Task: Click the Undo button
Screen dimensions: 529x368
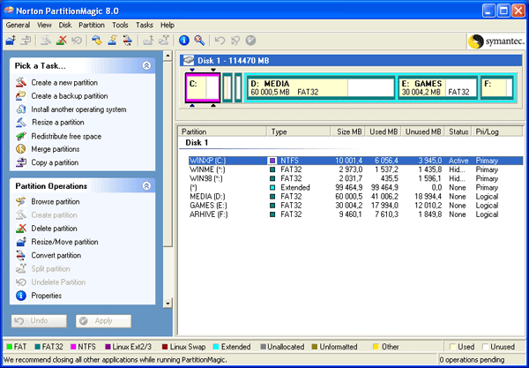Action: (x=39, y=320)
